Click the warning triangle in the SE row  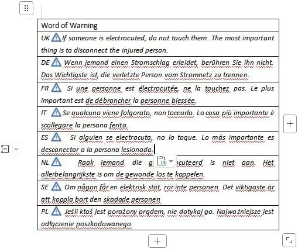tap(56, 186)
